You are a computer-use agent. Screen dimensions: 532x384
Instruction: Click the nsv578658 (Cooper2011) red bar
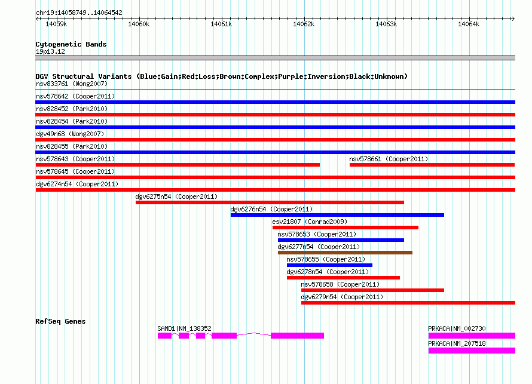click(x=372, y=290)
